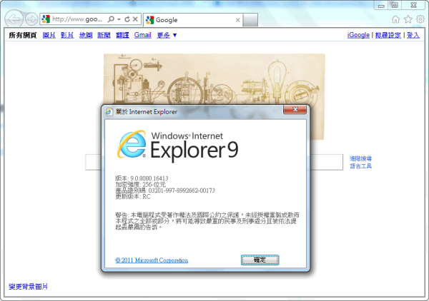Open the 翻譯 (Translate) link
429x301 pixels.
122,35
